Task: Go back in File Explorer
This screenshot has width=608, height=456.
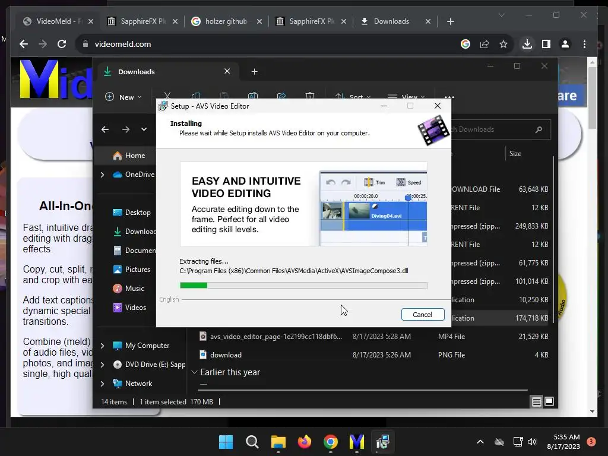Action: (105, 129)
